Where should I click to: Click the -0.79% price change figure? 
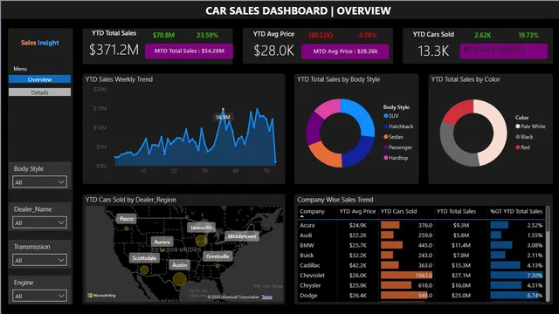click(x=367, y=35)
